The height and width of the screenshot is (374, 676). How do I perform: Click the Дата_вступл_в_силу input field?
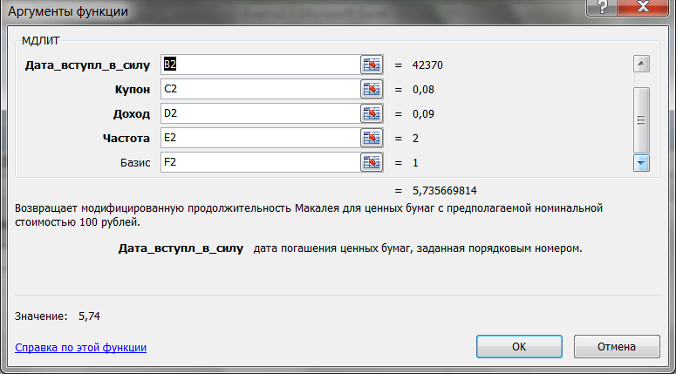(261, 65)
